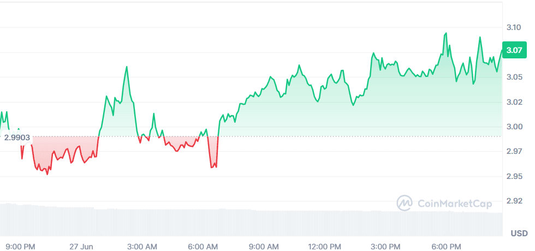This screenshot has height=251, width=535.
Task: Select the 3.10 price axis label
Action: 514,27
